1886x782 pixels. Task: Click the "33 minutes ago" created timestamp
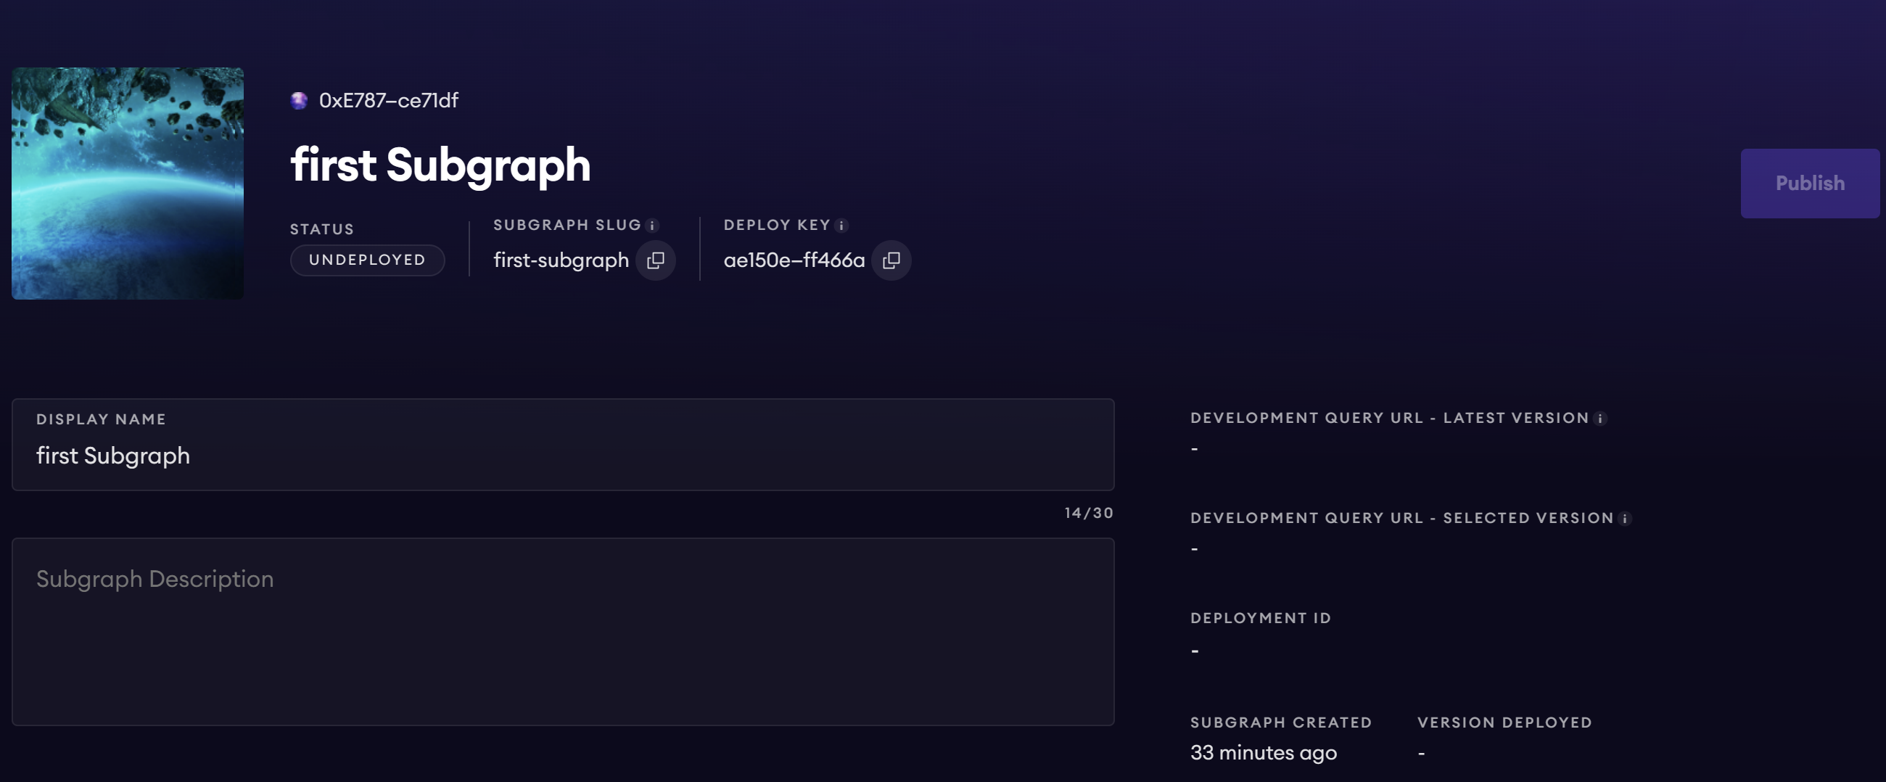[x=1263, y=753]
